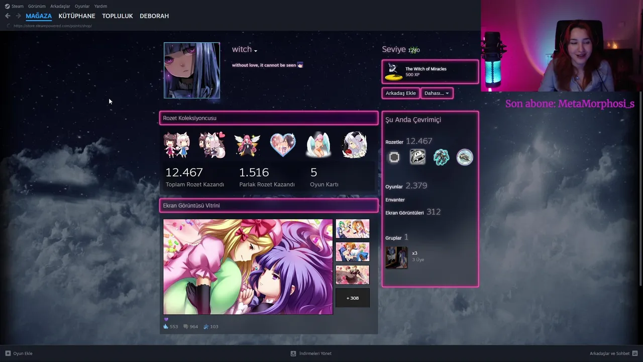The height and width of the screenshot is (362, 643).
Task: Open the Oyunlar menu
Action: [82, 6]
